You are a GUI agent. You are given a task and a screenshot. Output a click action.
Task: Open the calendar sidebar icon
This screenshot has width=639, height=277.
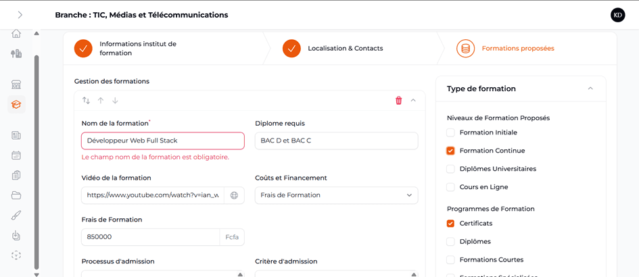(16, 155)
